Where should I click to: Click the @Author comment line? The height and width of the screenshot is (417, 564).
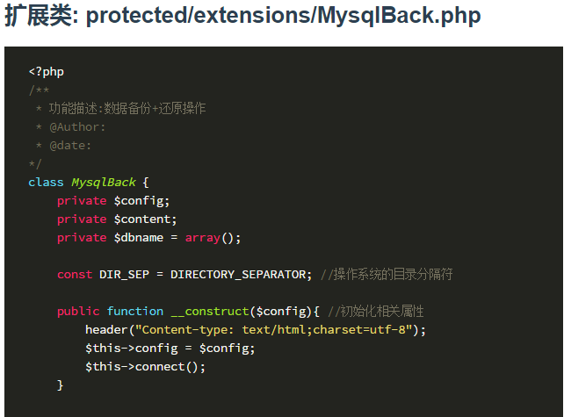point(70,127)
